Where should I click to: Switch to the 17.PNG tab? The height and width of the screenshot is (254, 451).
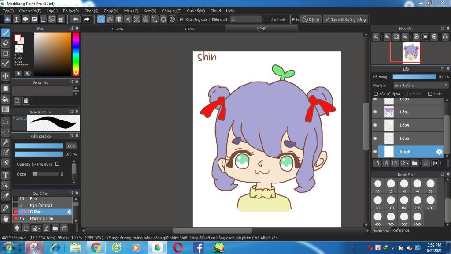tap(117, 29)
